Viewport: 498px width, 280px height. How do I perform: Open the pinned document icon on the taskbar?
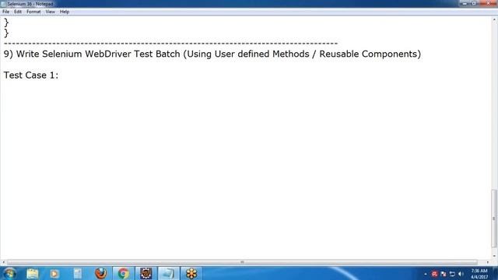tap(78, 273)
